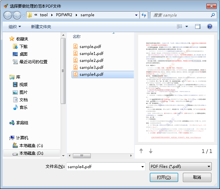Click the PDF icon of sample1.pdf
The width and height of the screenshot is (220, 189).
(76, 53)
